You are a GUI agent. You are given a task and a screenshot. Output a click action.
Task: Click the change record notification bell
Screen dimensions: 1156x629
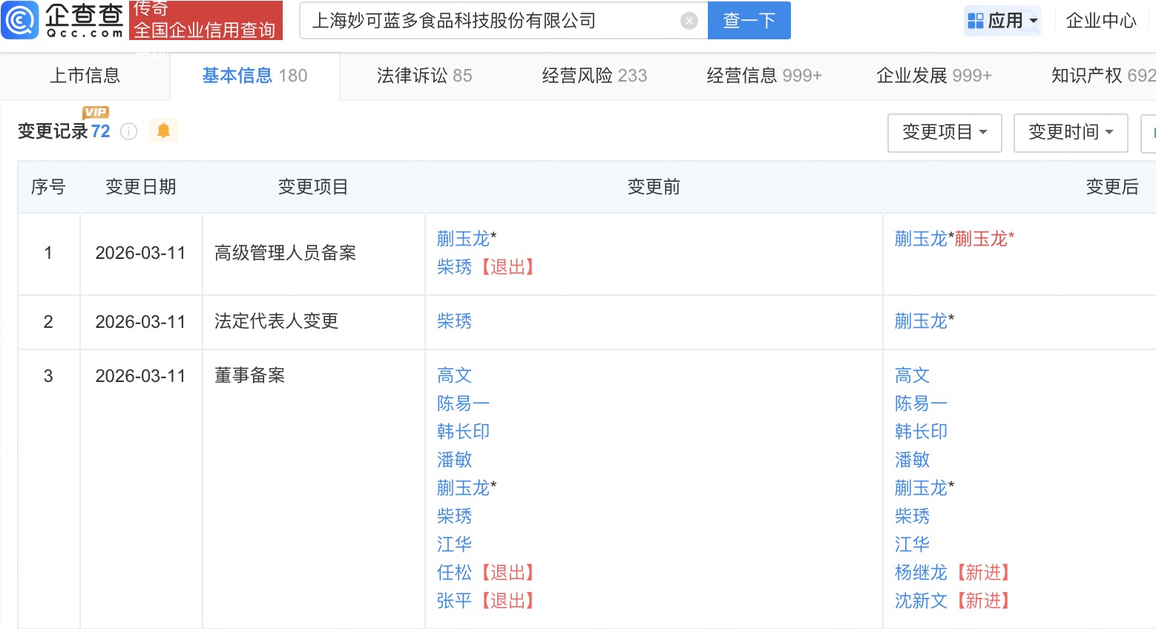(163, 131)
